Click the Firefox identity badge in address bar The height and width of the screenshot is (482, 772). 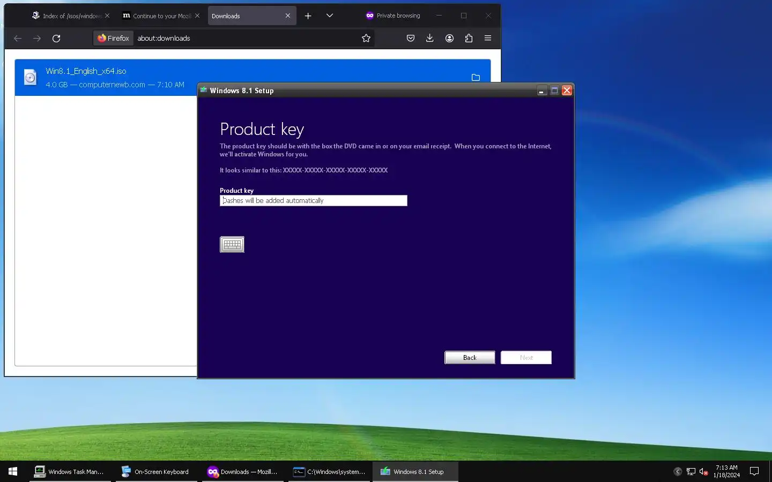click(114, 38)
